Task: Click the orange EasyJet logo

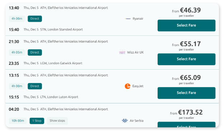Action: click(x=127, y=86)
